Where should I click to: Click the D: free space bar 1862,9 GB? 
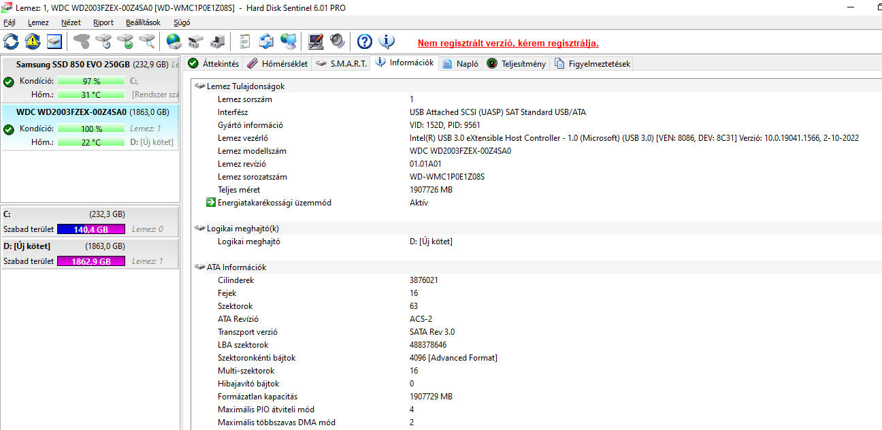tap(91, 261)
